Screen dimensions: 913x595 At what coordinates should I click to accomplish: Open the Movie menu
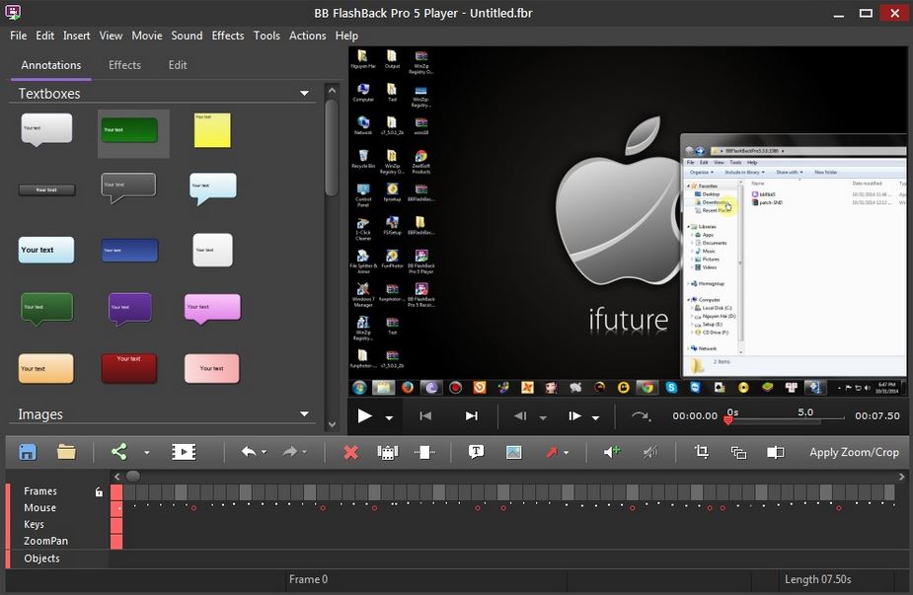pyautogui.click(x=147, y=36)
